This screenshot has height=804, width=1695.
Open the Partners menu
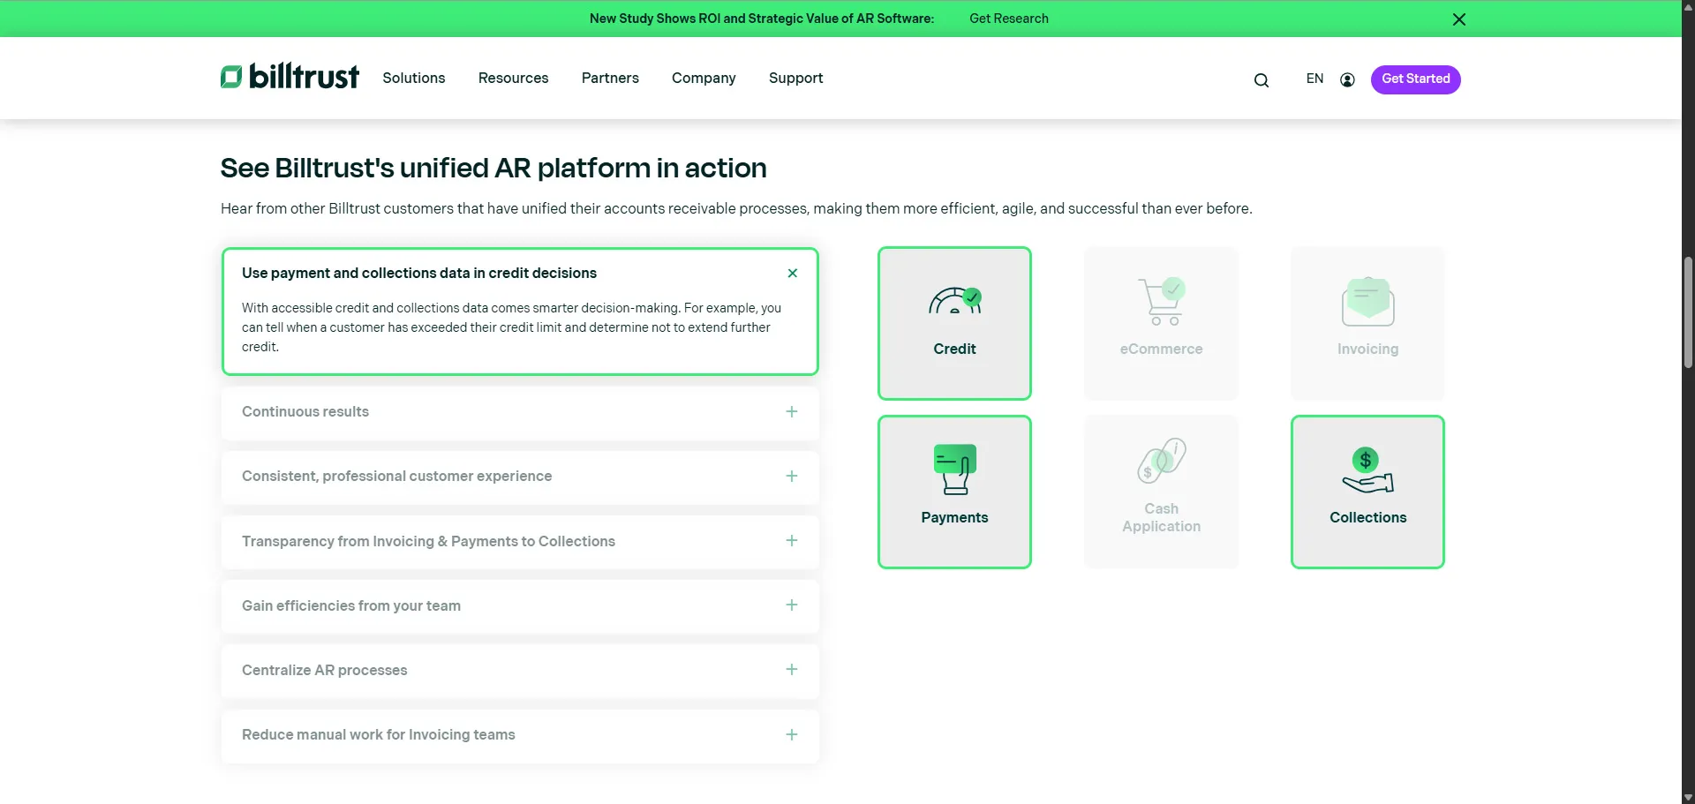pos(610,79)
